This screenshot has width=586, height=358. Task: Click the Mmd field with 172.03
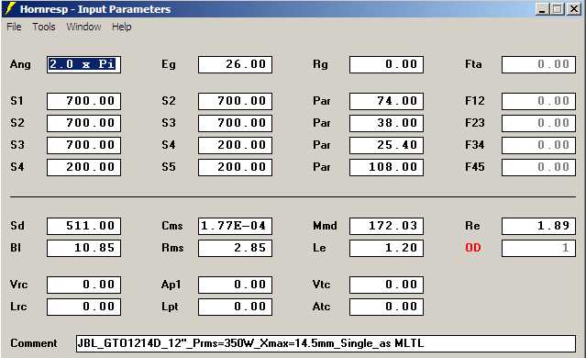(386, 226)
